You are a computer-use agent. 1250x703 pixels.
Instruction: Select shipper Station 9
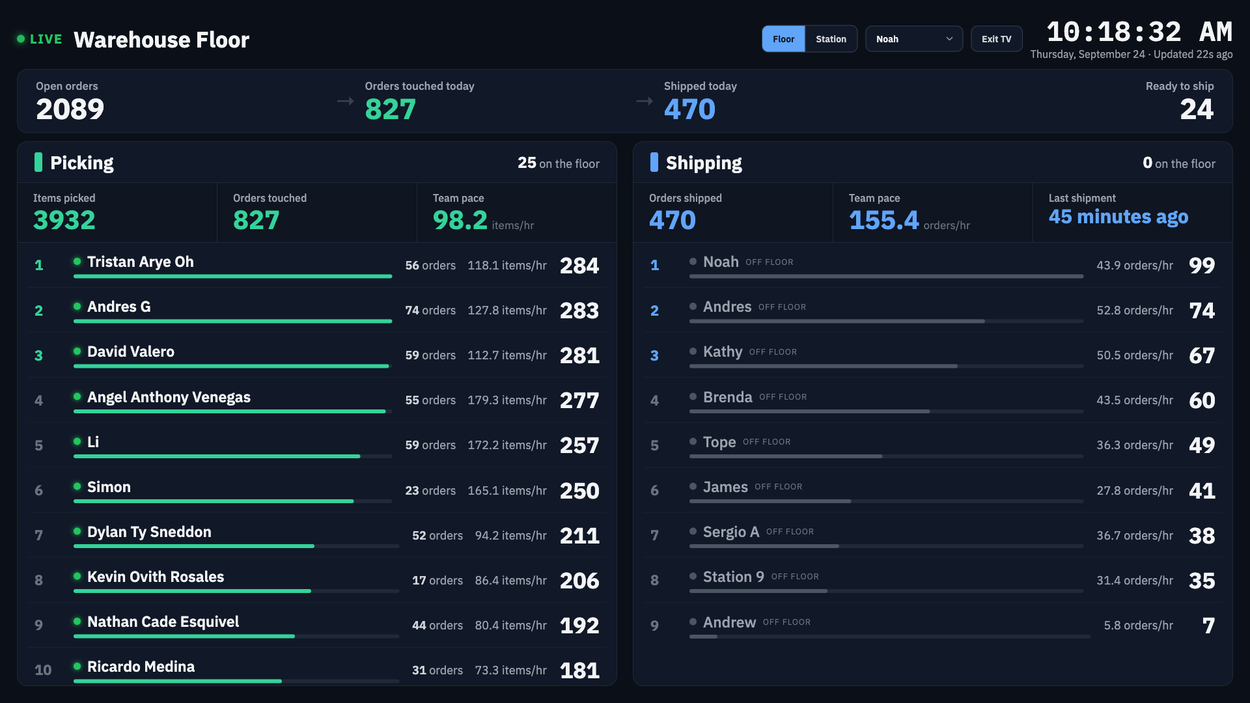[733, 577]
